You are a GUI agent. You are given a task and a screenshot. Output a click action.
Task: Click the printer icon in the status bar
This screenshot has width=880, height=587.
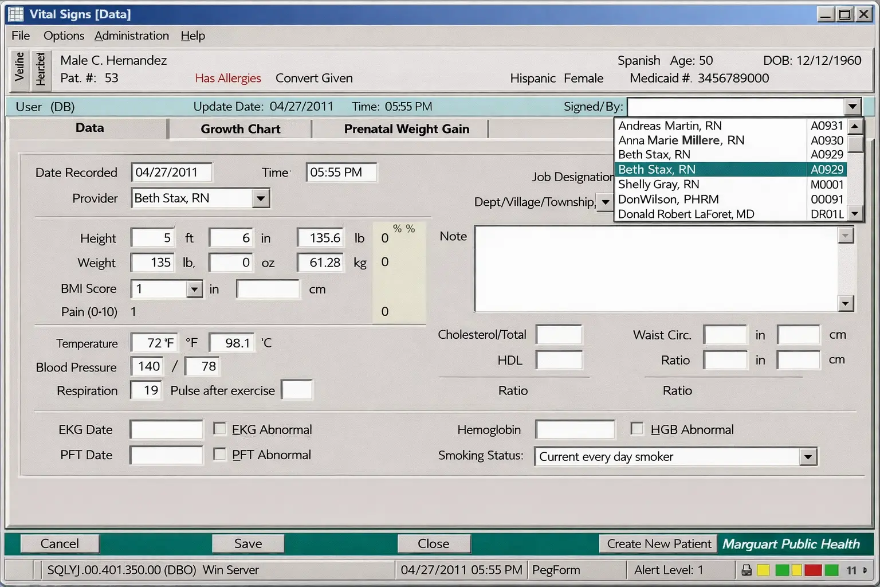747,570
